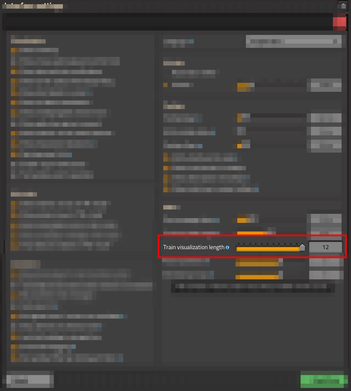This screenshot has width=351, height=391.
Task: Click the info icon beside Train visualization length
Action: coord(227,247)
